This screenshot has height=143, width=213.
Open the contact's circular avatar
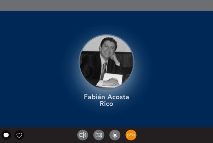pyautogui.click(x=106, y=62)
